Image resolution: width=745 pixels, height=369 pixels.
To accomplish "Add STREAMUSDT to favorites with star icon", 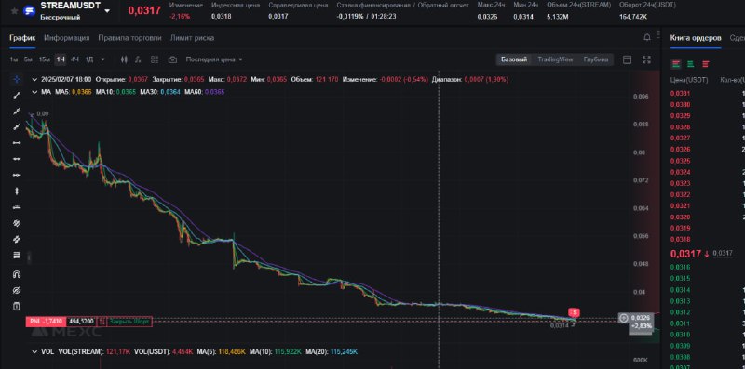I will click(14, 11).
